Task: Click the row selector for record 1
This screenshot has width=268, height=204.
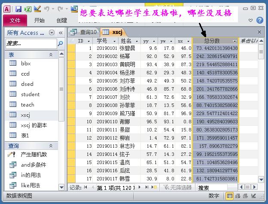Action: [71, 48]
